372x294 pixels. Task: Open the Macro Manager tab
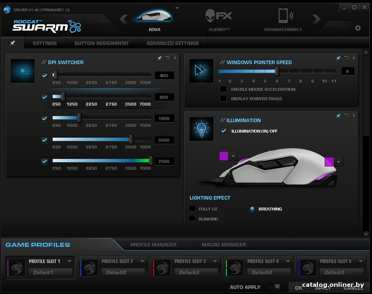224,245
